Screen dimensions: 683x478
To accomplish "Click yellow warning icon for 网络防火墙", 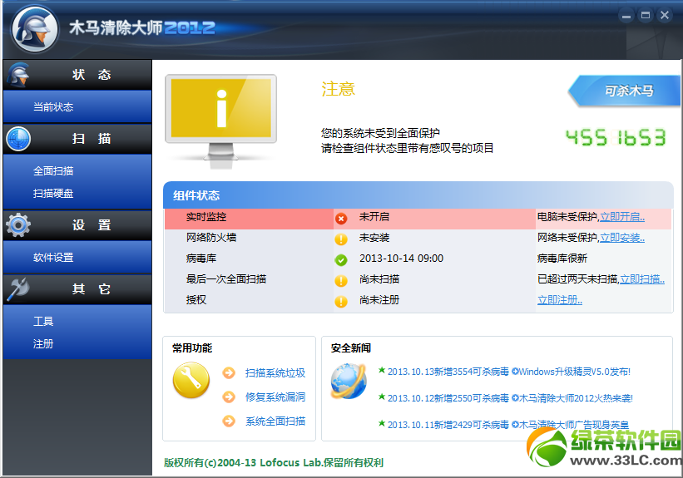I will click(x=341, y=239).
